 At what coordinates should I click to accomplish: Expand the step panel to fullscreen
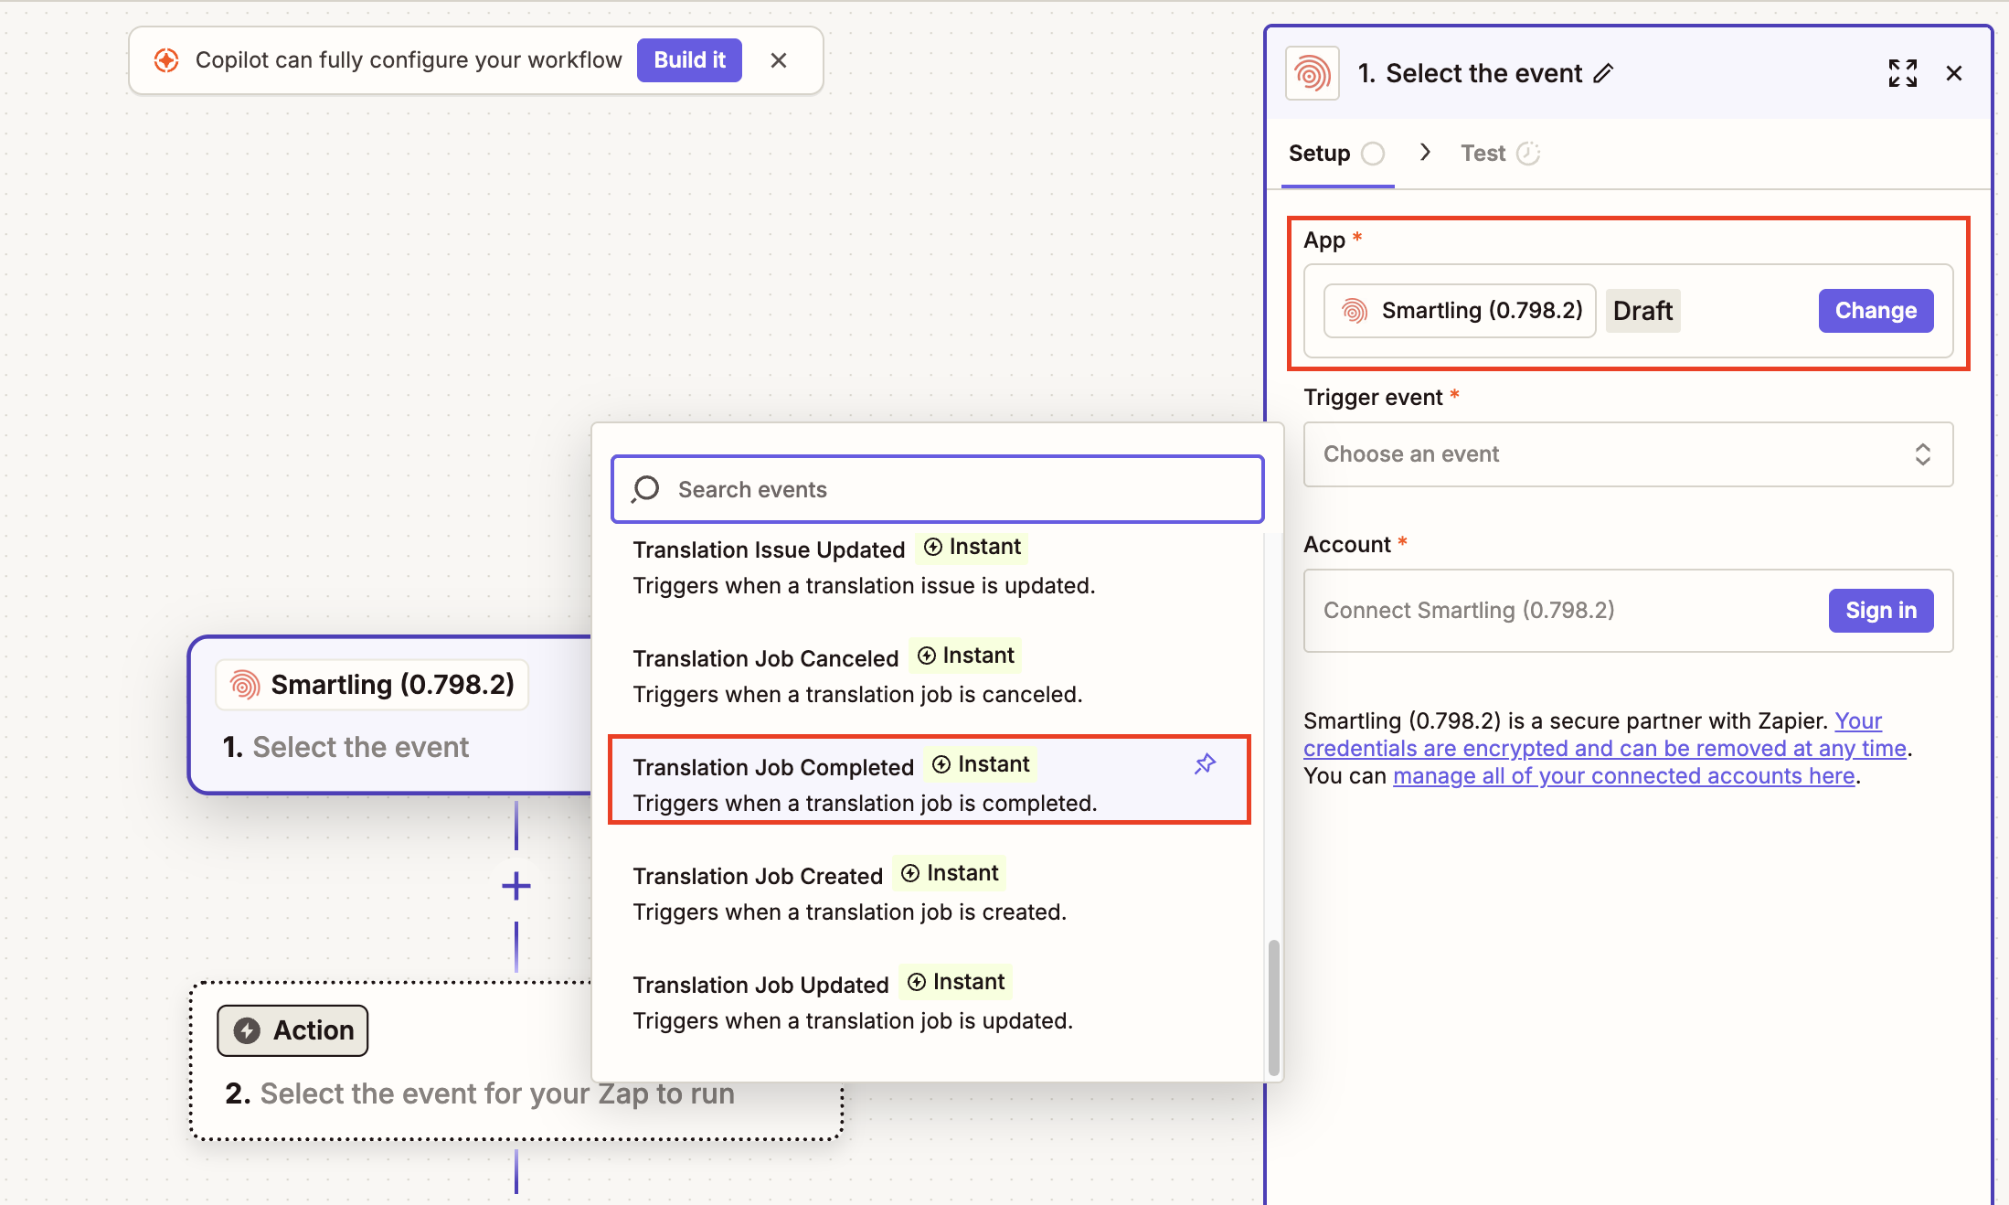coord(1902,73)
